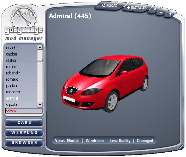The width and height of the screenshot is (186, 157).
Task: Click the vehicle list up arrow
Action: coord(40,47)
